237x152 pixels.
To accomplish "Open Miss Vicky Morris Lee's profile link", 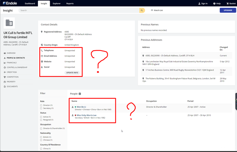I will [x=86, y=115].
